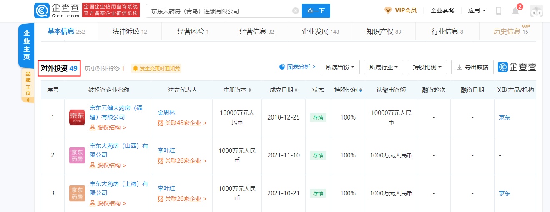Switch to 经营风险 tab
The height and width of the screenshot is (212, 550).
[x=193, y=32]
